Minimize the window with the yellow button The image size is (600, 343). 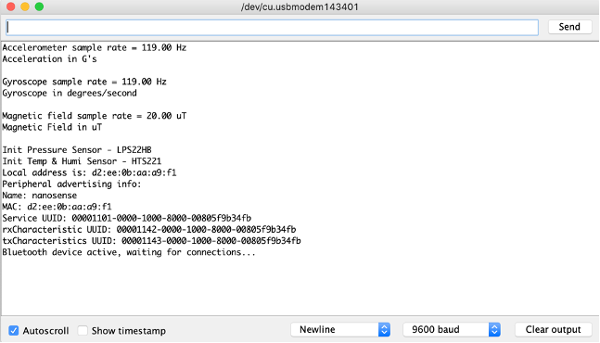(x=25, y=6)
